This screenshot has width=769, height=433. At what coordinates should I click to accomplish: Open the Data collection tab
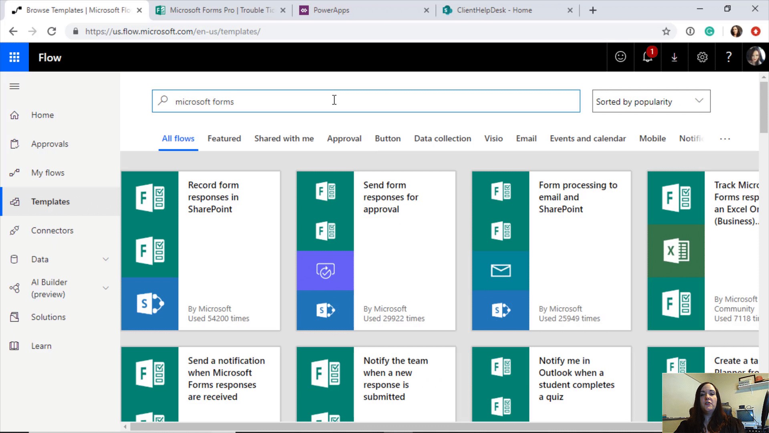(x=443, y=139)
